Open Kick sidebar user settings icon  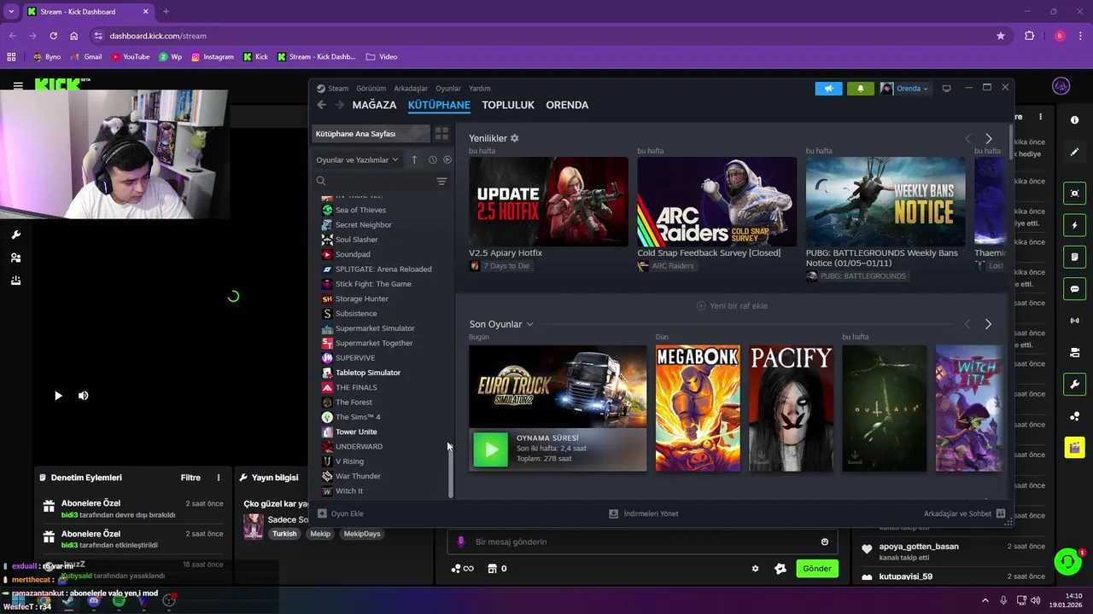(x=15, y=258)
